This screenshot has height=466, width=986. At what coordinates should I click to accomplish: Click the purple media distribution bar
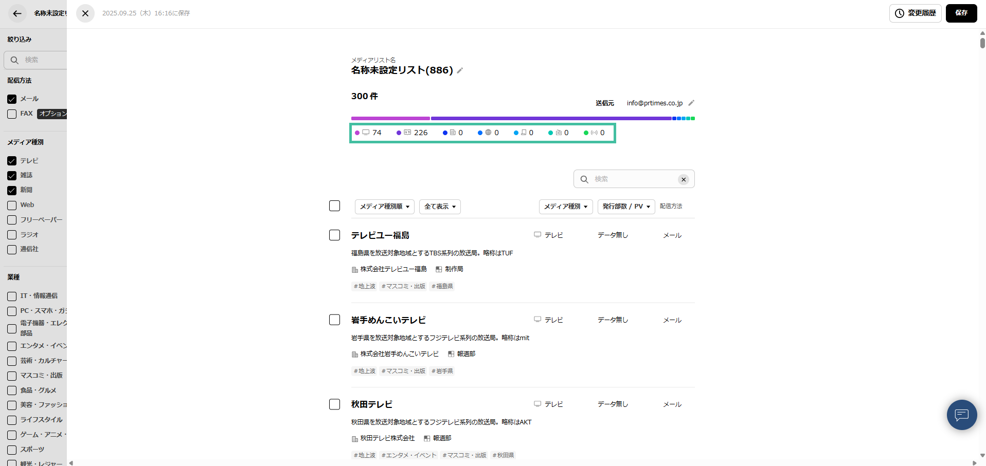pyautogui.click(x=550, y=118)
